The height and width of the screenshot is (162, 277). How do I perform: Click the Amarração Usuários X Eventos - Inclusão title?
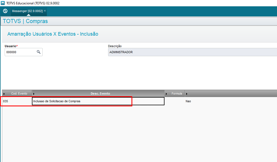coord(53,34)
